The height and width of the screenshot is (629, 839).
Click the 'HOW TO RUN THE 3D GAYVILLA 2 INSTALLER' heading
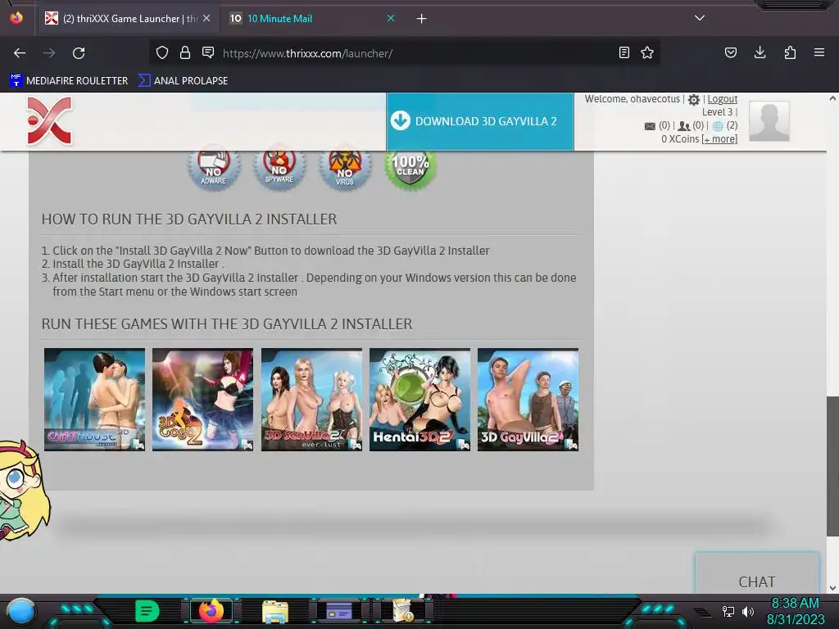coord(189,219)
